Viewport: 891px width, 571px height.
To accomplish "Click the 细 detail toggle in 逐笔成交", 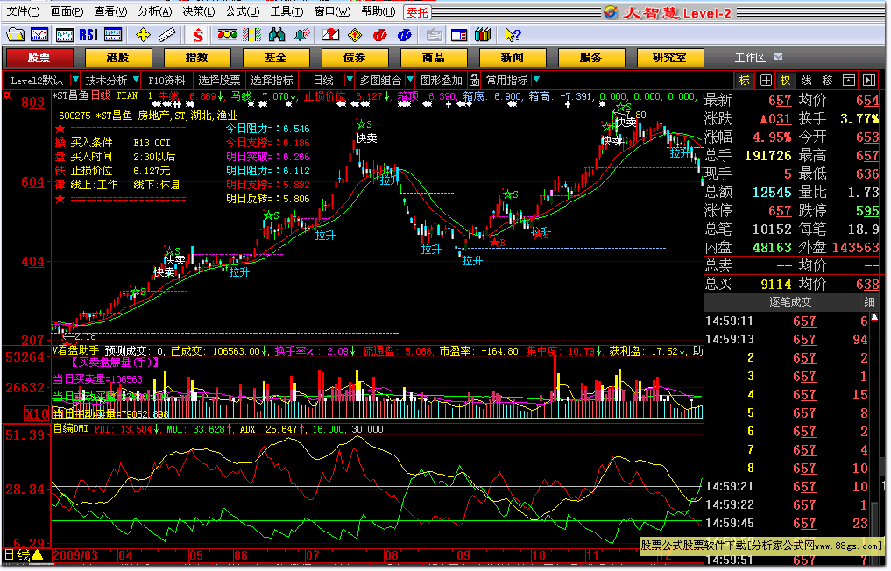I will pyautogui.click(x=869, y=302).
